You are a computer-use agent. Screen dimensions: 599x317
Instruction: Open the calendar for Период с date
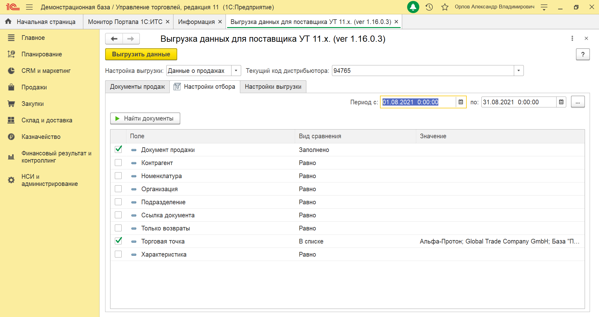[461, 102]
